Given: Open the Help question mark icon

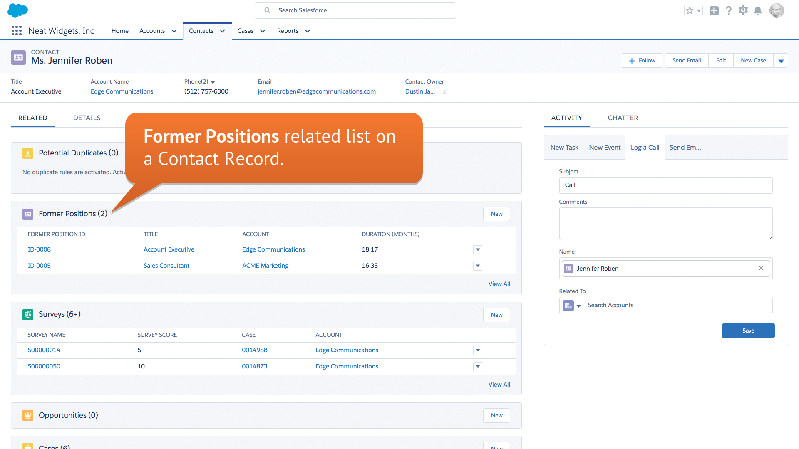Looking at the screenshot, I should tap(729, 11).
